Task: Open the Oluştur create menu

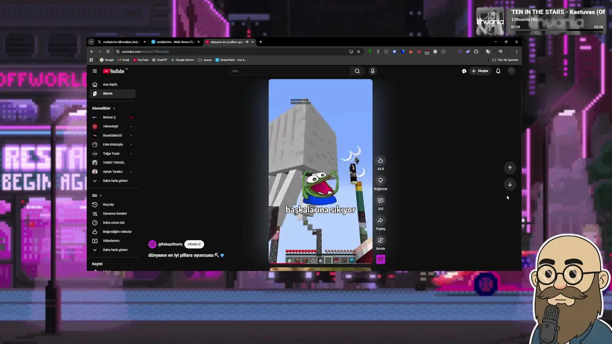Action: 480,71
